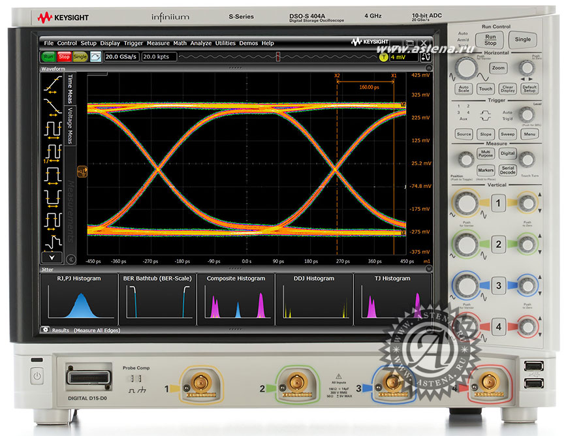
Task: Switch to the Voltage Meas tab
Action: coord(70,125)
